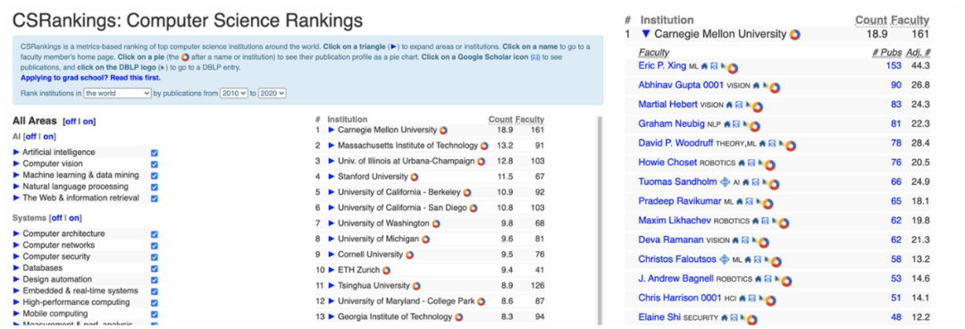The image size is (965, 329).
Task: Open the 2020 end year dropdown
Action: coord(272,93)
